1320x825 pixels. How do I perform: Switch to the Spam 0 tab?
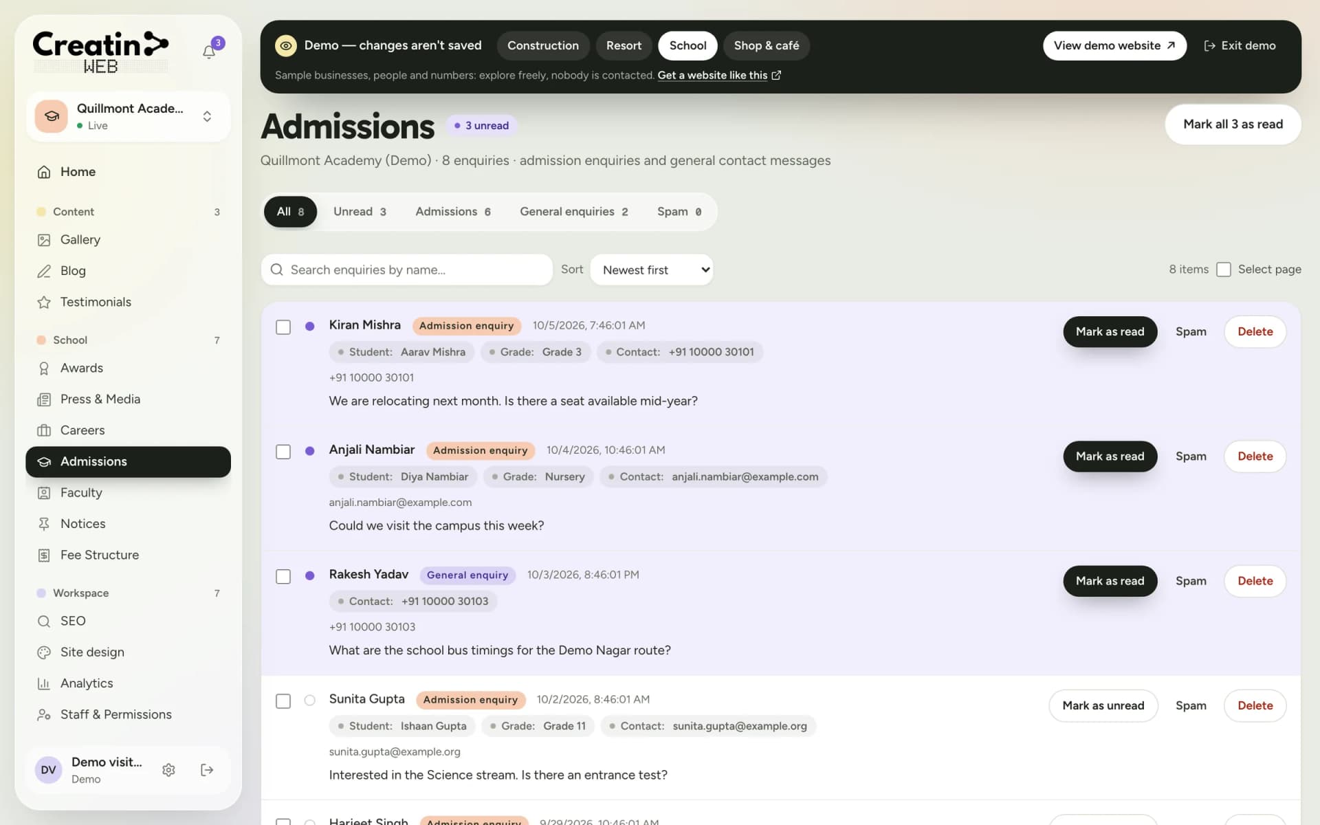[679, 212]
